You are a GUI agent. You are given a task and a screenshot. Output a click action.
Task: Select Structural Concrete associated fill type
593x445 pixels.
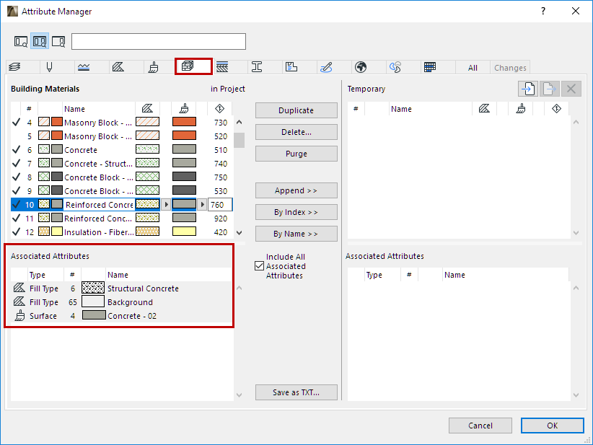click(x=121, y=288)
